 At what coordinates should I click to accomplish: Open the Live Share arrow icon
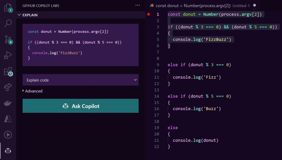point(8,87)
